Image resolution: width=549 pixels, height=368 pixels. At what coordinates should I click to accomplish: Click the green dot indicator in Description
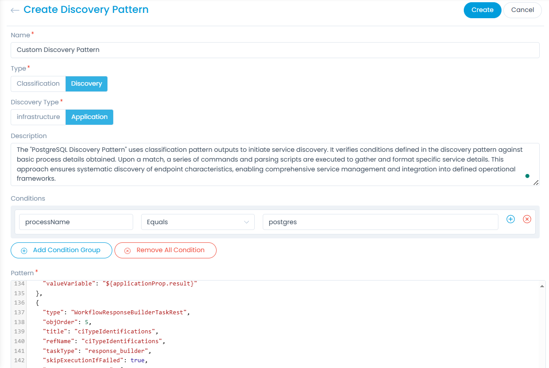tap(527, 176)
